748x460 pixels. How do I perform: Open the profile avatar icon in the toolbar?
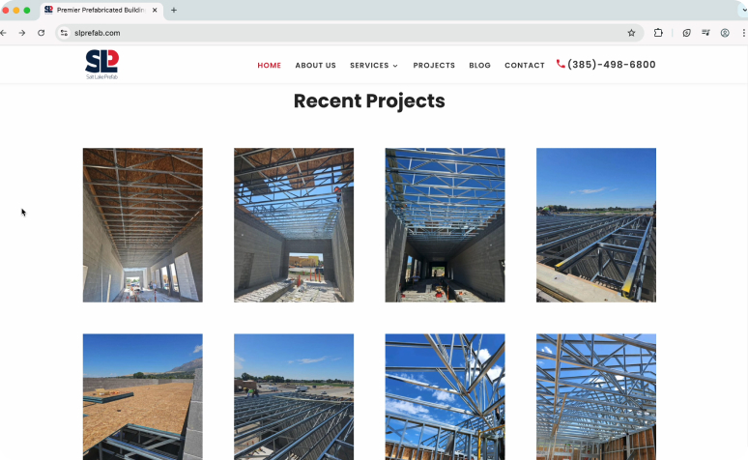tap(725, 33)
